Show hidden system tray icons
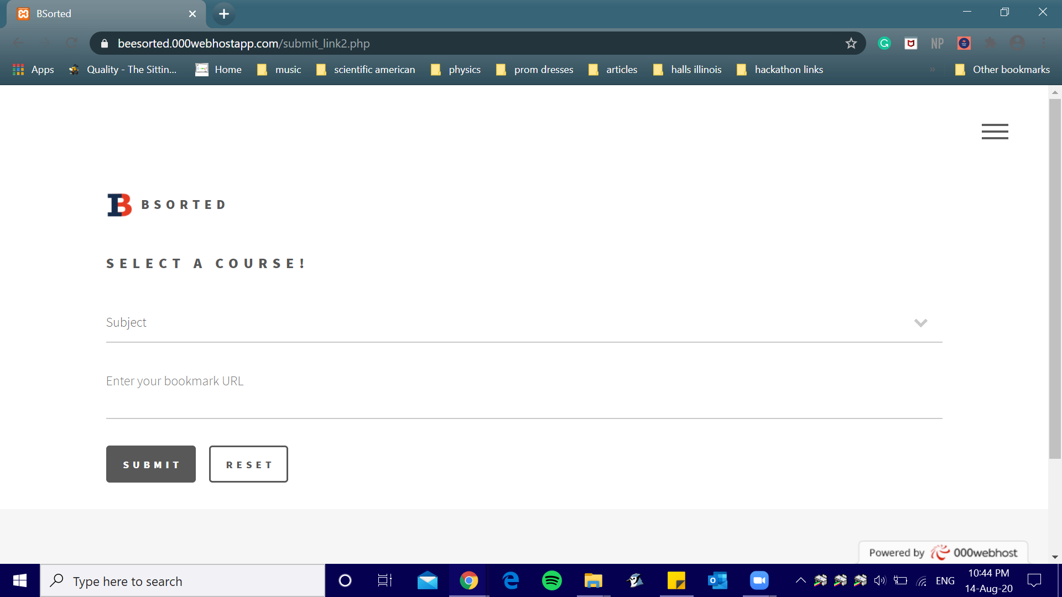 pos(800,580)
